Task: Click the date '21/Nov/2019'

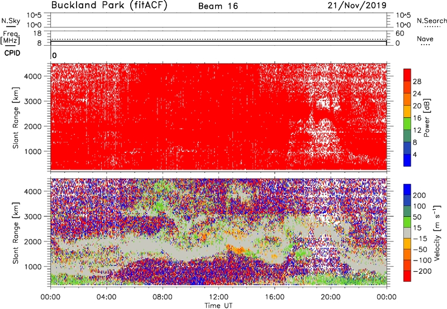Action: pyautogui.click(x=356, y=5)
